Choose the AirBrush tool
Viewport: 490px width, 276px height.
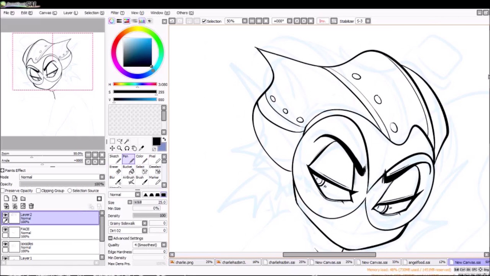128,180
